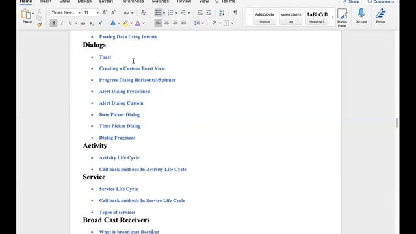Click the Borders grid icon
This screenshot has height=234, width=416.
[x=226, y=23]
